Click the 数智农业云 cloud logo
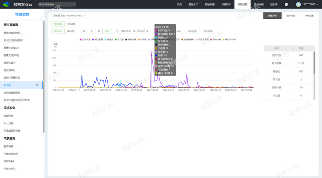This screenshot has height=178, width=322. tap(6, 4)
